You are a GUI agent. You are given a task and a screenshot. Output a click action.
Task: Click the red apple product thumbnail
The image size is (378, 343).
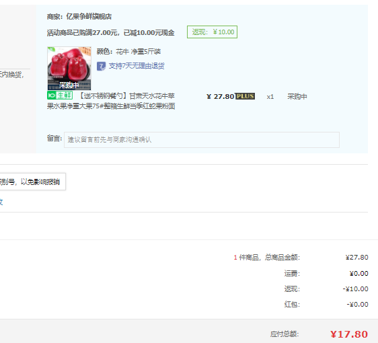69,68
